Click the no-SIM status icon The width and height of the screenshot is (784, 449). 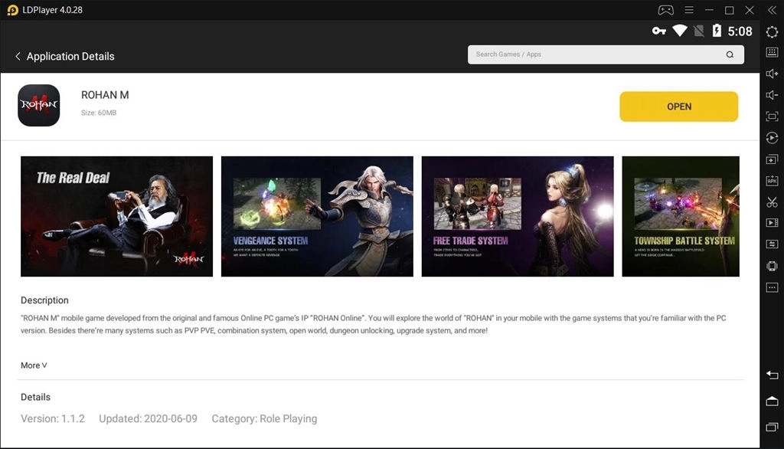point(699,31)
